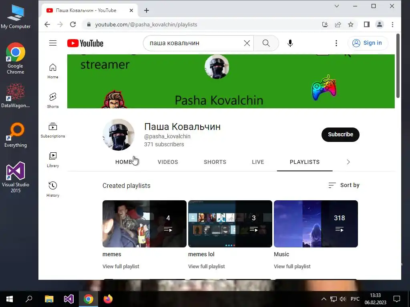Show hidden system tray icons
The width and height of the screenshot is (410, 307).
(324, 299)
